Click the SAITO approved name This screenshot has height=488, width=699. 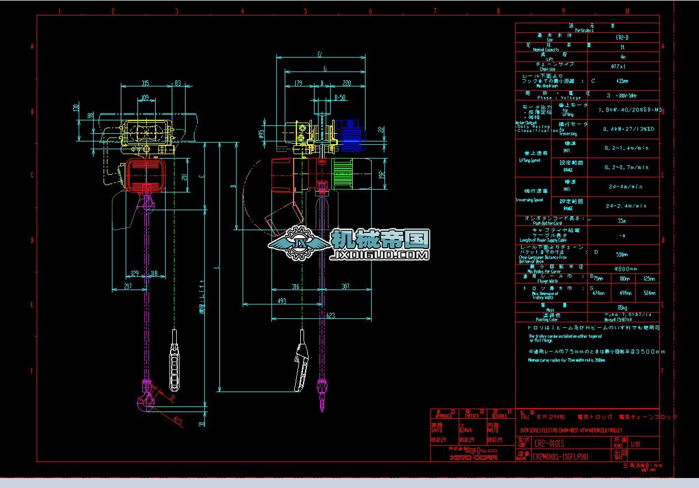pos(437,430)
